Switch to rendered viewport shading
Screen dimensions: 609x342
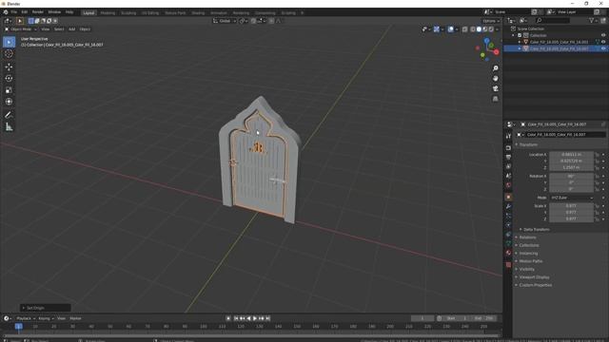[491, 29]
